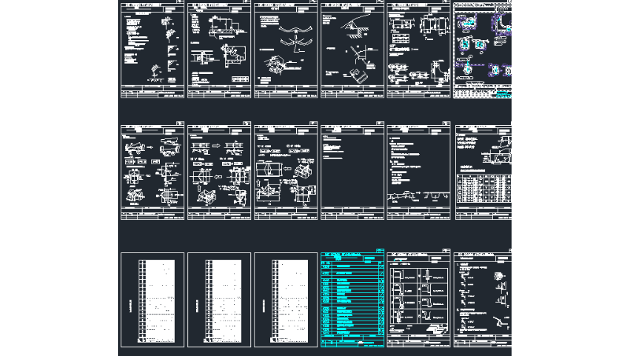Pick the middle-row sheet with large rectangle section

point(286,171)
